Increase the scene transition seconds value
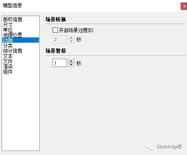The height and width of the screenshot is (155, 187). (71, 38)
